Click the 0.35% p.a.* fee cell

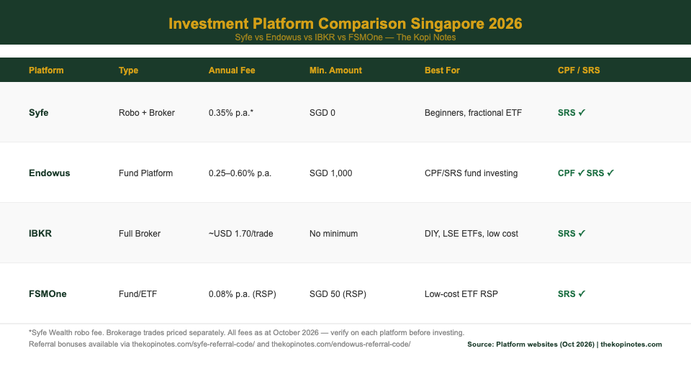pos(231,113)
